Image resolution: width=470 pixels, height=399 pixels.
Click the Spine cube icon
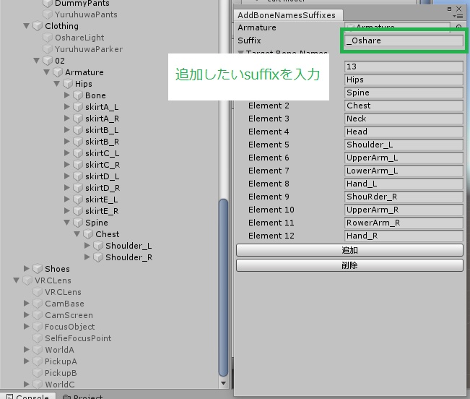click(x=78, y=223)
